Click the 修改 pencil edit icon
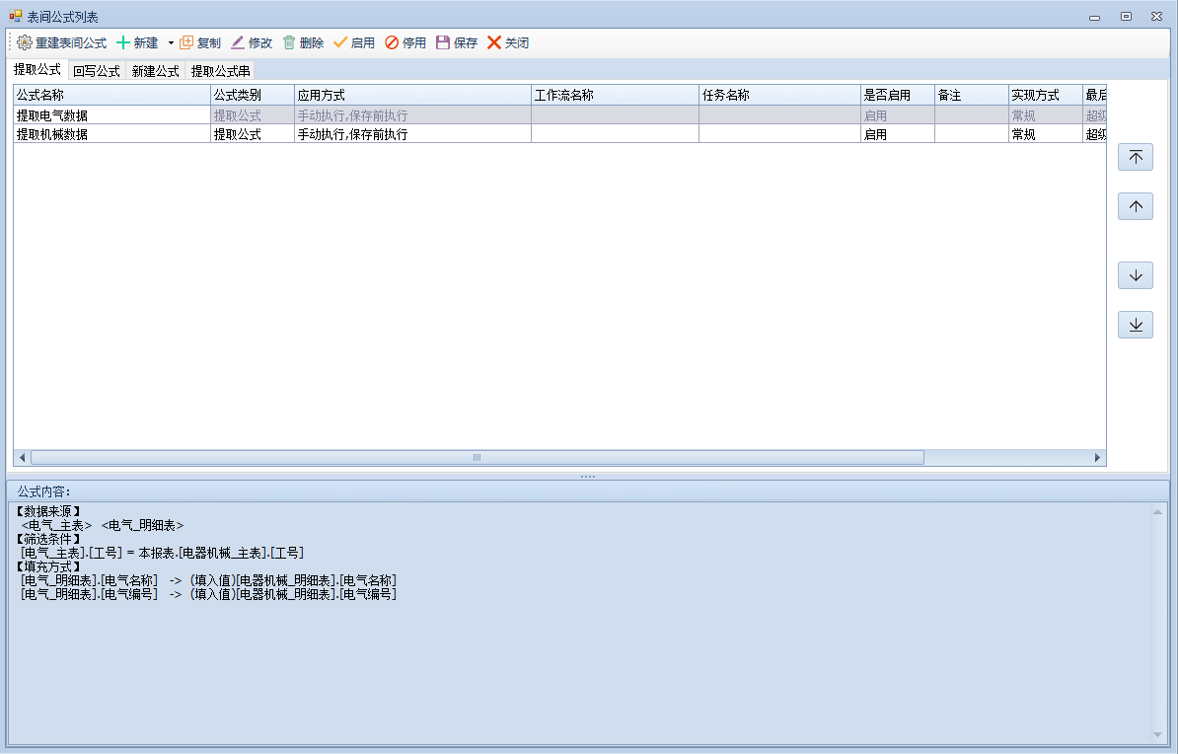 coord(238,43)
